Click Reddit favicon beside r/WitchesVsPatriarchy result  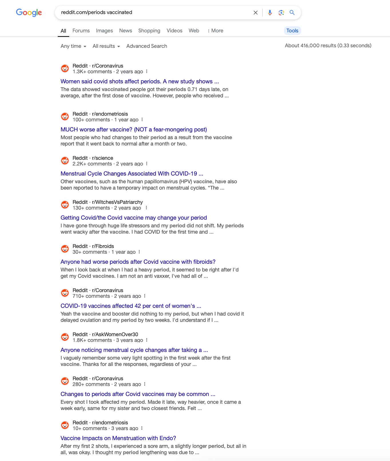point(65,205)
